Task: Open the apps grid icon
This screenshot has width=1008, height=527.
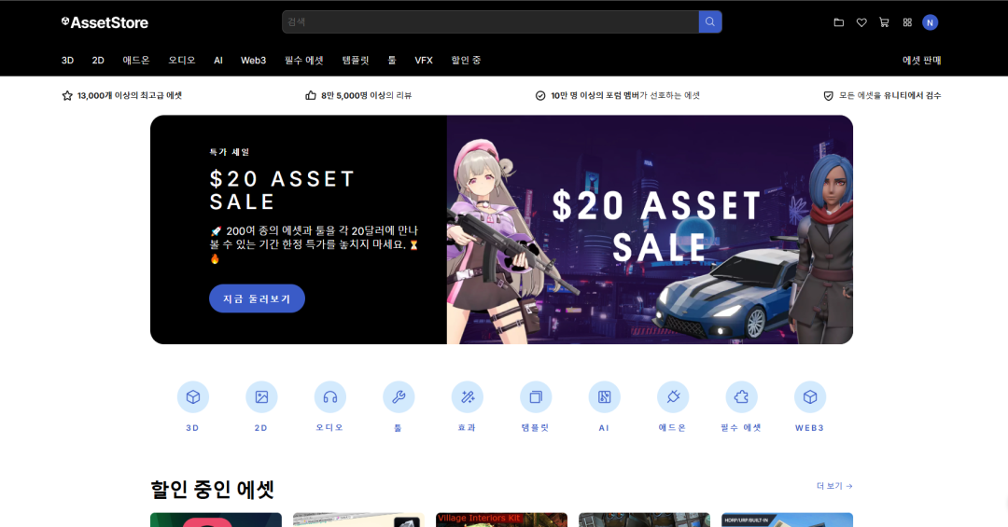Action: tap(907, 22)
